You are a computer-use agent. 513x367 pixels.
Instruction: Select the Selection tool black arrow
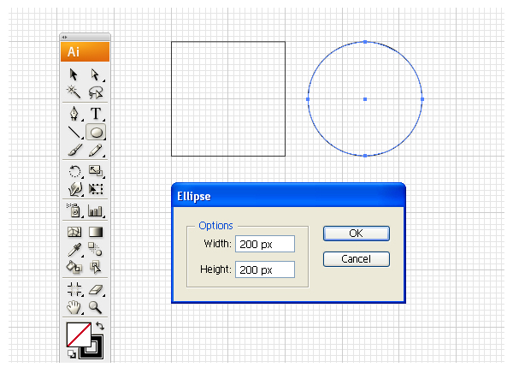(74, 75)
